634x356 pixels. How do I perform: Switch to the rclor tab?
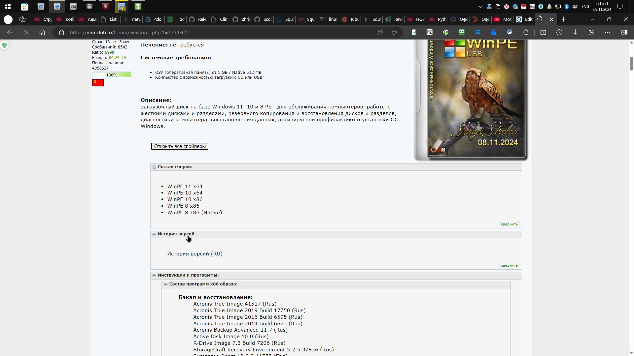(x=154, y=19)
